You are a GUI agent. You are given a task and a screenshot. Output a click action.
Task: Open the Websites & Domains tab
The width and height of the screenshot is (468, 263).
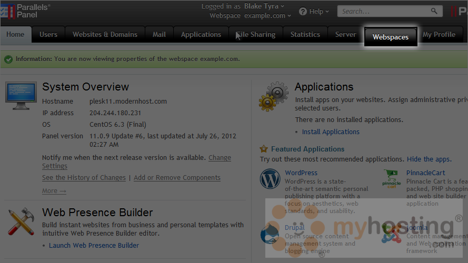pyautogui.click(x=105, y=35)
